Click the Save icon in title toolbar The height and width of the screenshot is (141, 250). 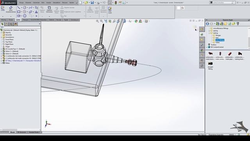pyautogui.click(x=92, y=3)
